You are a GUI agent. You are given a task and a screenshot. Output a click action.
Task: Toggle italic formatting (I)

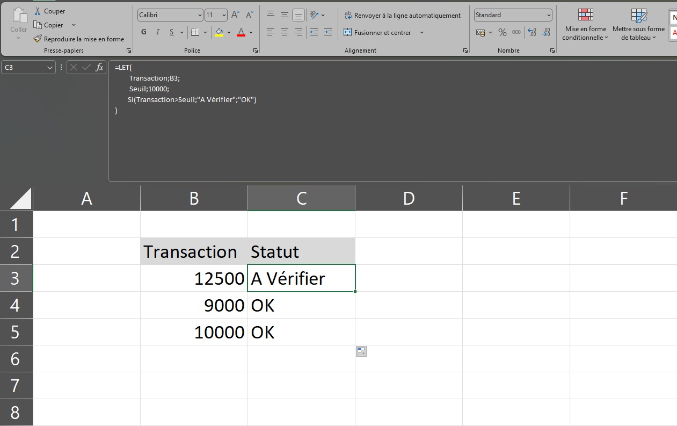[158, 32]
